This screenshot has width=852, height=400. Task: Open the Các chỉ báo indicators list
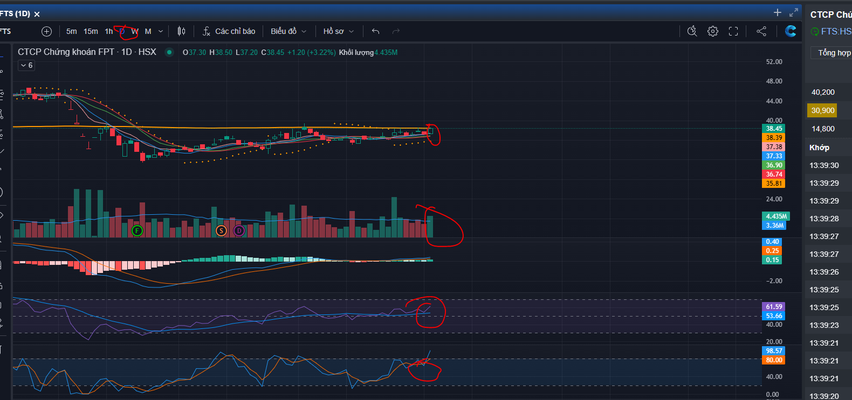click(x=229, y=31)
